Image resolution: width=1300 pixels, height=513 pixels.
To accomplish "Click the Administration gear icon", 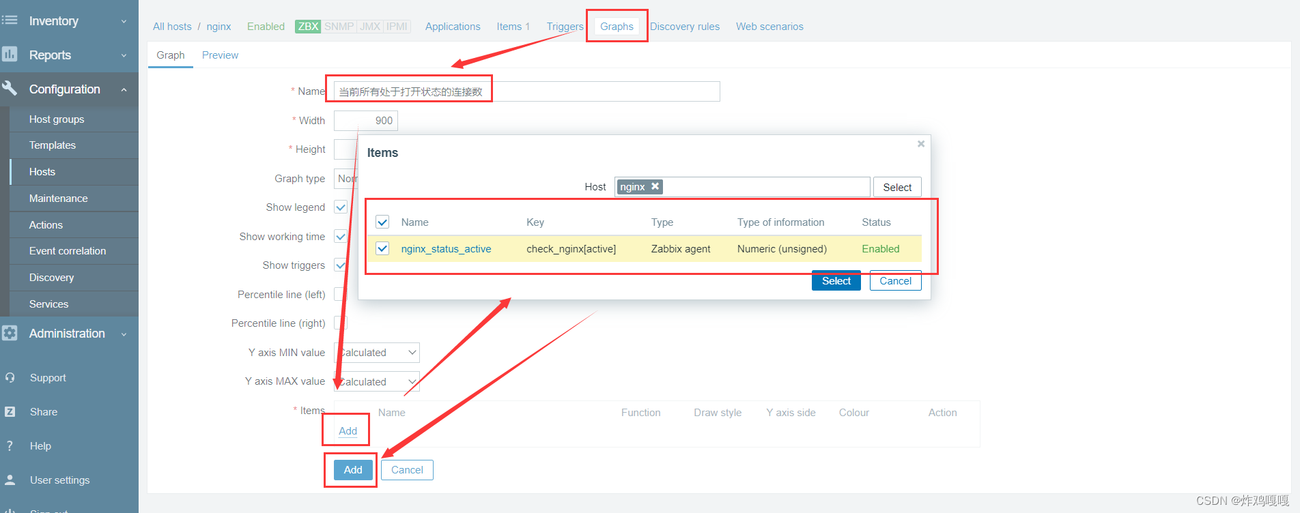I will click(x=10, y=333).
